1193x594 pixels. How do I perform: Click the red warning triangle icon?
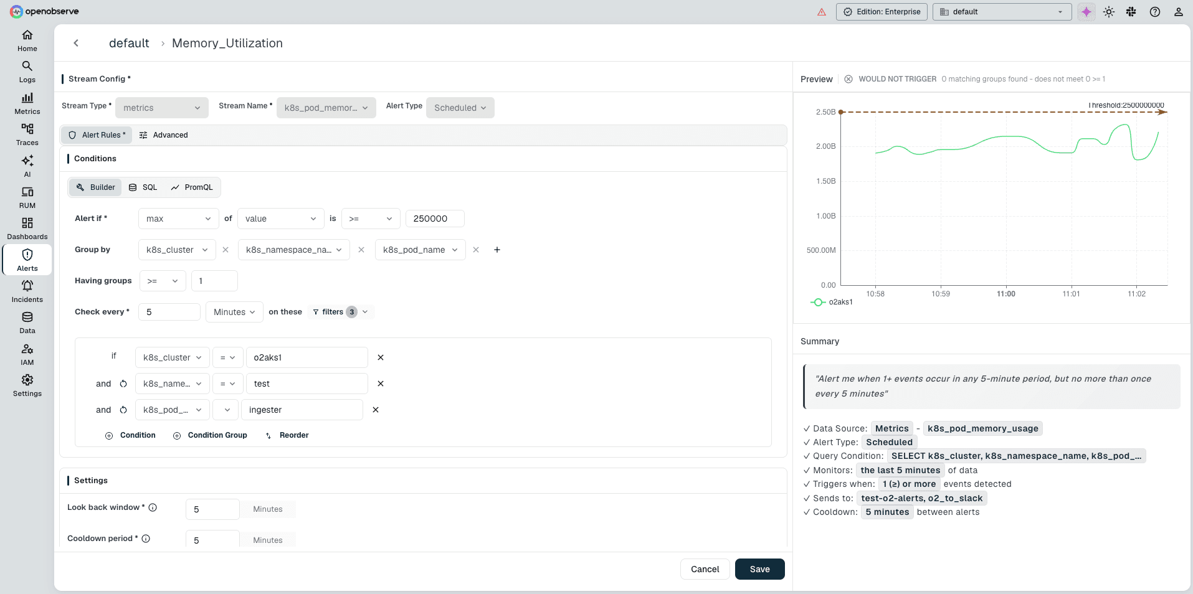822,12
